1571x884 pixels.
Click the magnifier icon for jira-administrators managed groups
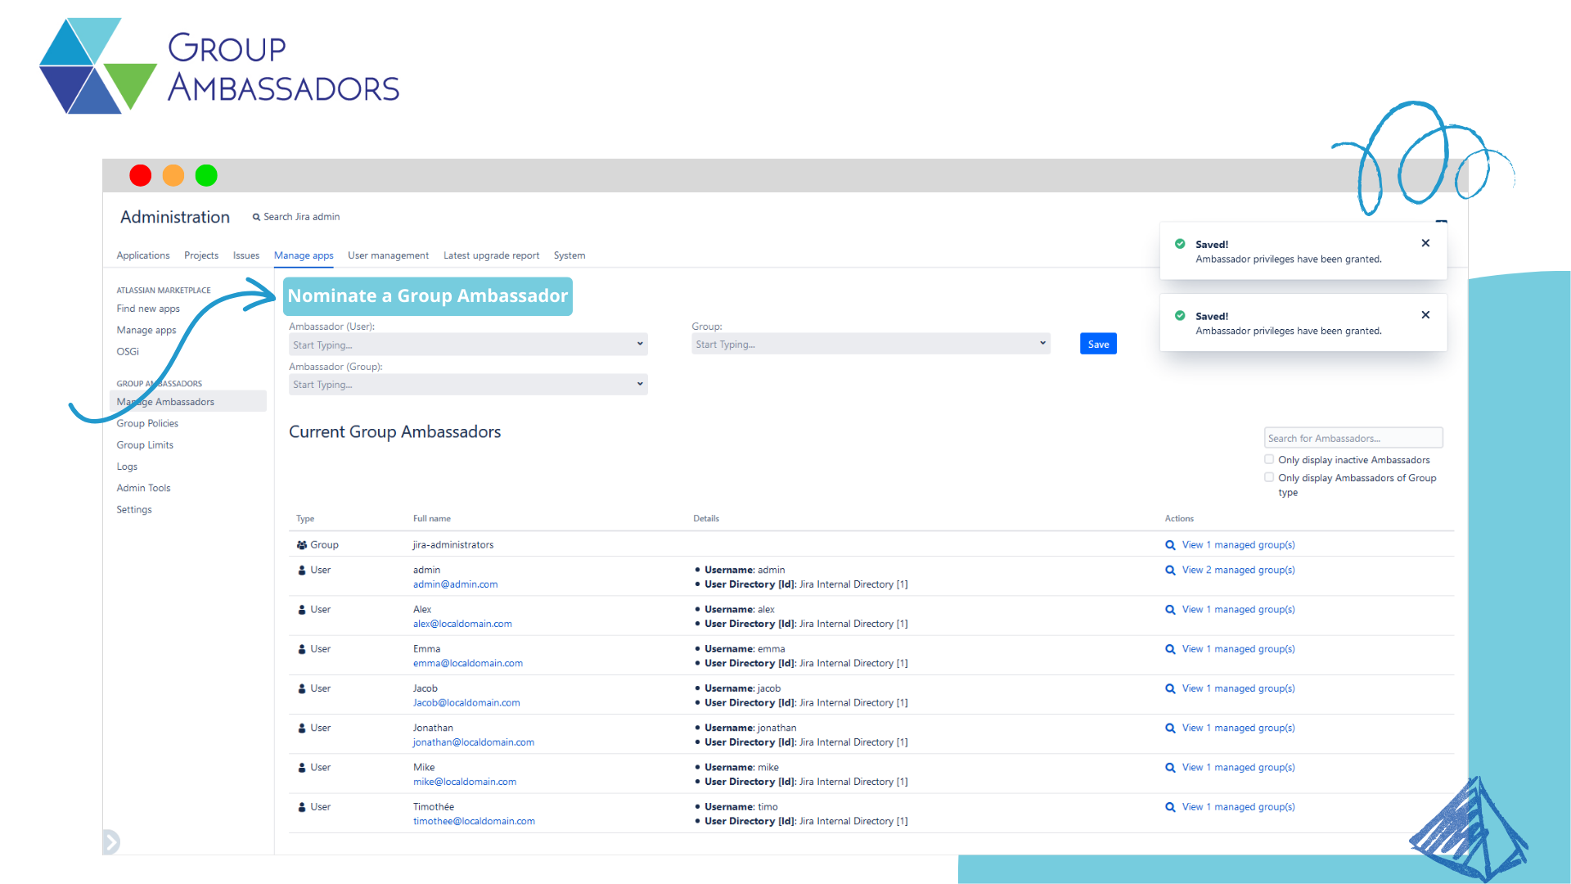1170,544
